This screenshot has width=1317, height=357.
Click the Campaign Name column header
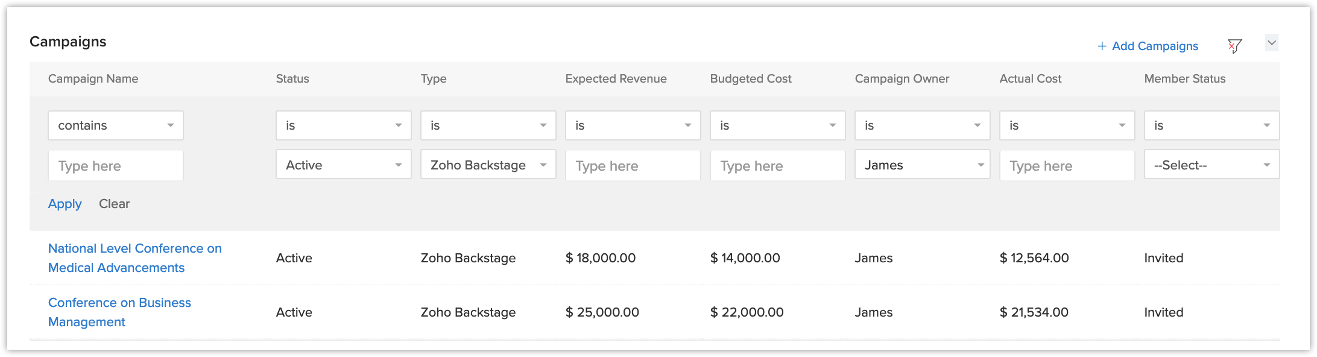tap(93, 79)
